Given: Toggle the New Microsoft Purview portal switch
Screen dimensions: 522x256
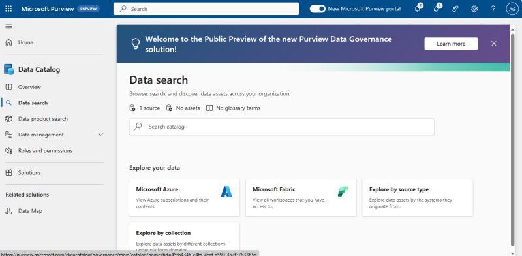Looking at the screenshot, I should click(317, 9).
